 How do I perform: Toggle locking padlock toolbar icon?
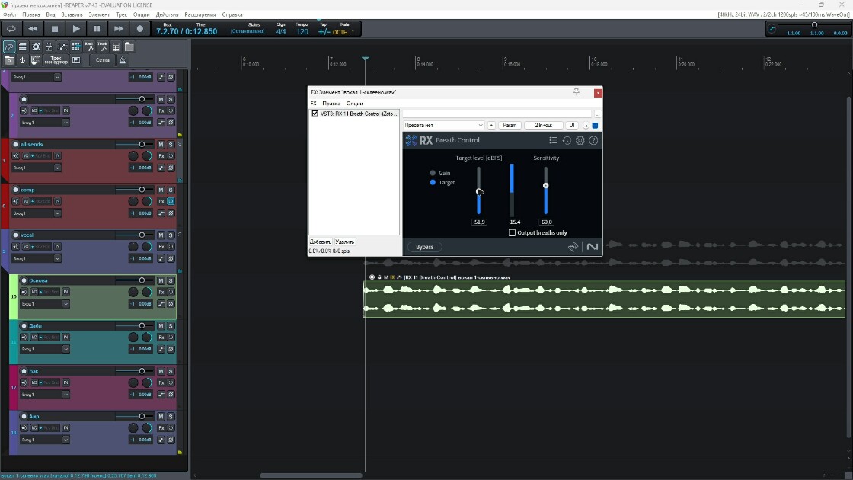pos(49,46)
